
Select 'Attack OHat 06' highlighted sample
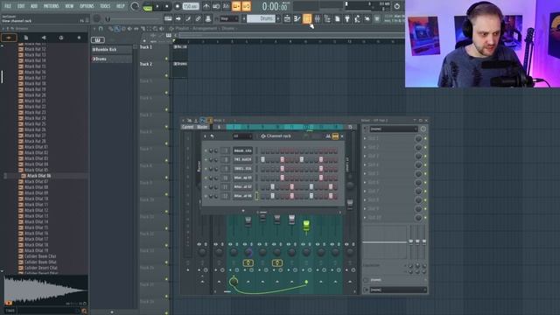point(38,176)
